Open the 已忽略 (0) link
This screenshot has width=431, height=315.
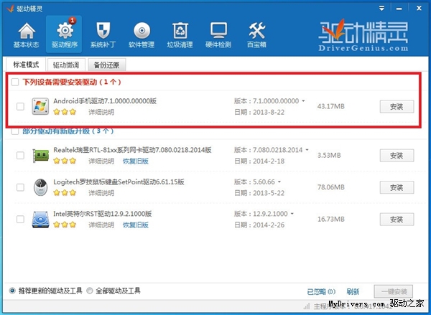[321, 291]
